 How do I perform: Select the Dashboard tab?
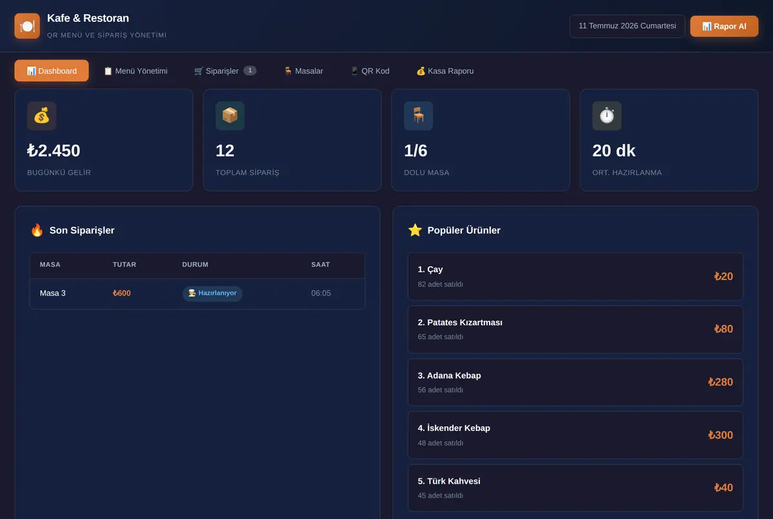52,71
